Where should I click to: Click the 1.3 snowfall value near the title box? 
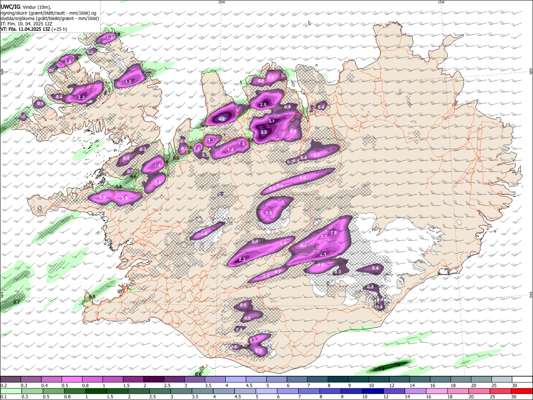[110, 37]
